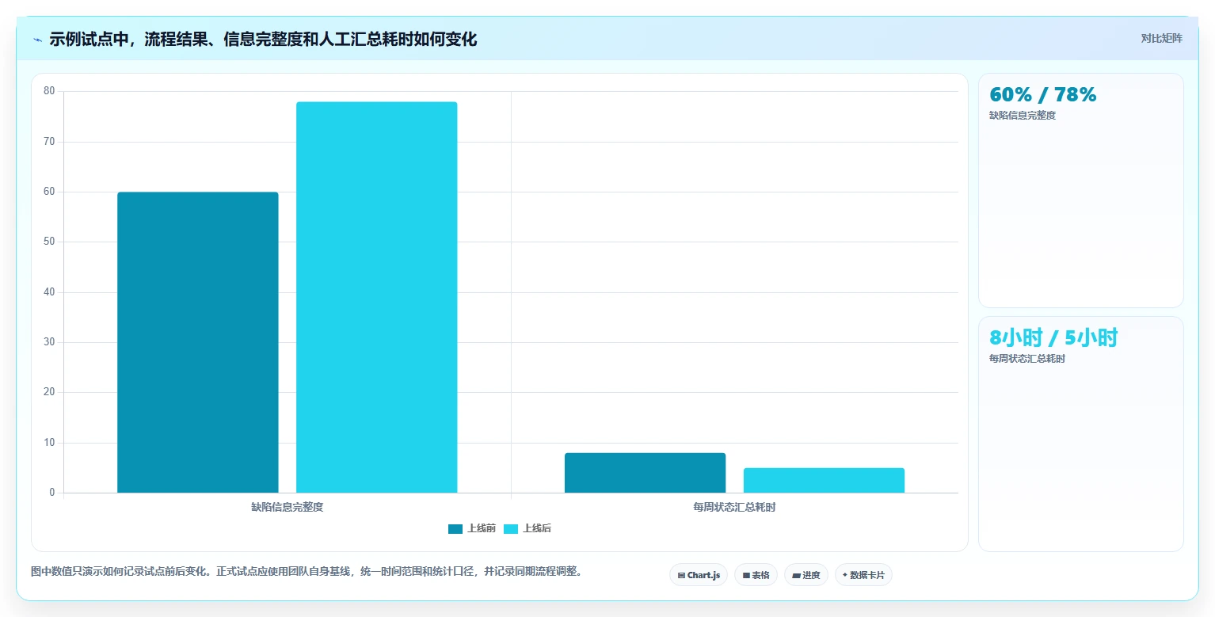Select the 数据卡片 chip
Screen dimensions: 1215x617
[863, 575]
